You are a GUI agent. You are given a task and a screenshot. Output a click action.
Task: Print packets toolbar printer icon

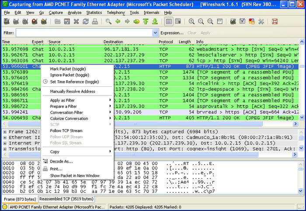click(95, 21)
